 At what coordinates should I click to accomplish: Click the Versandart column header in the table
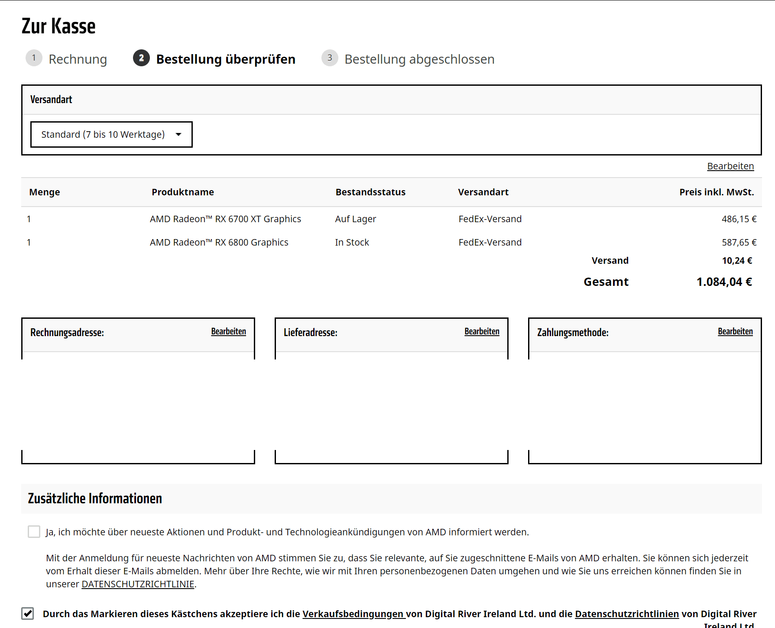tap(483, 192)
